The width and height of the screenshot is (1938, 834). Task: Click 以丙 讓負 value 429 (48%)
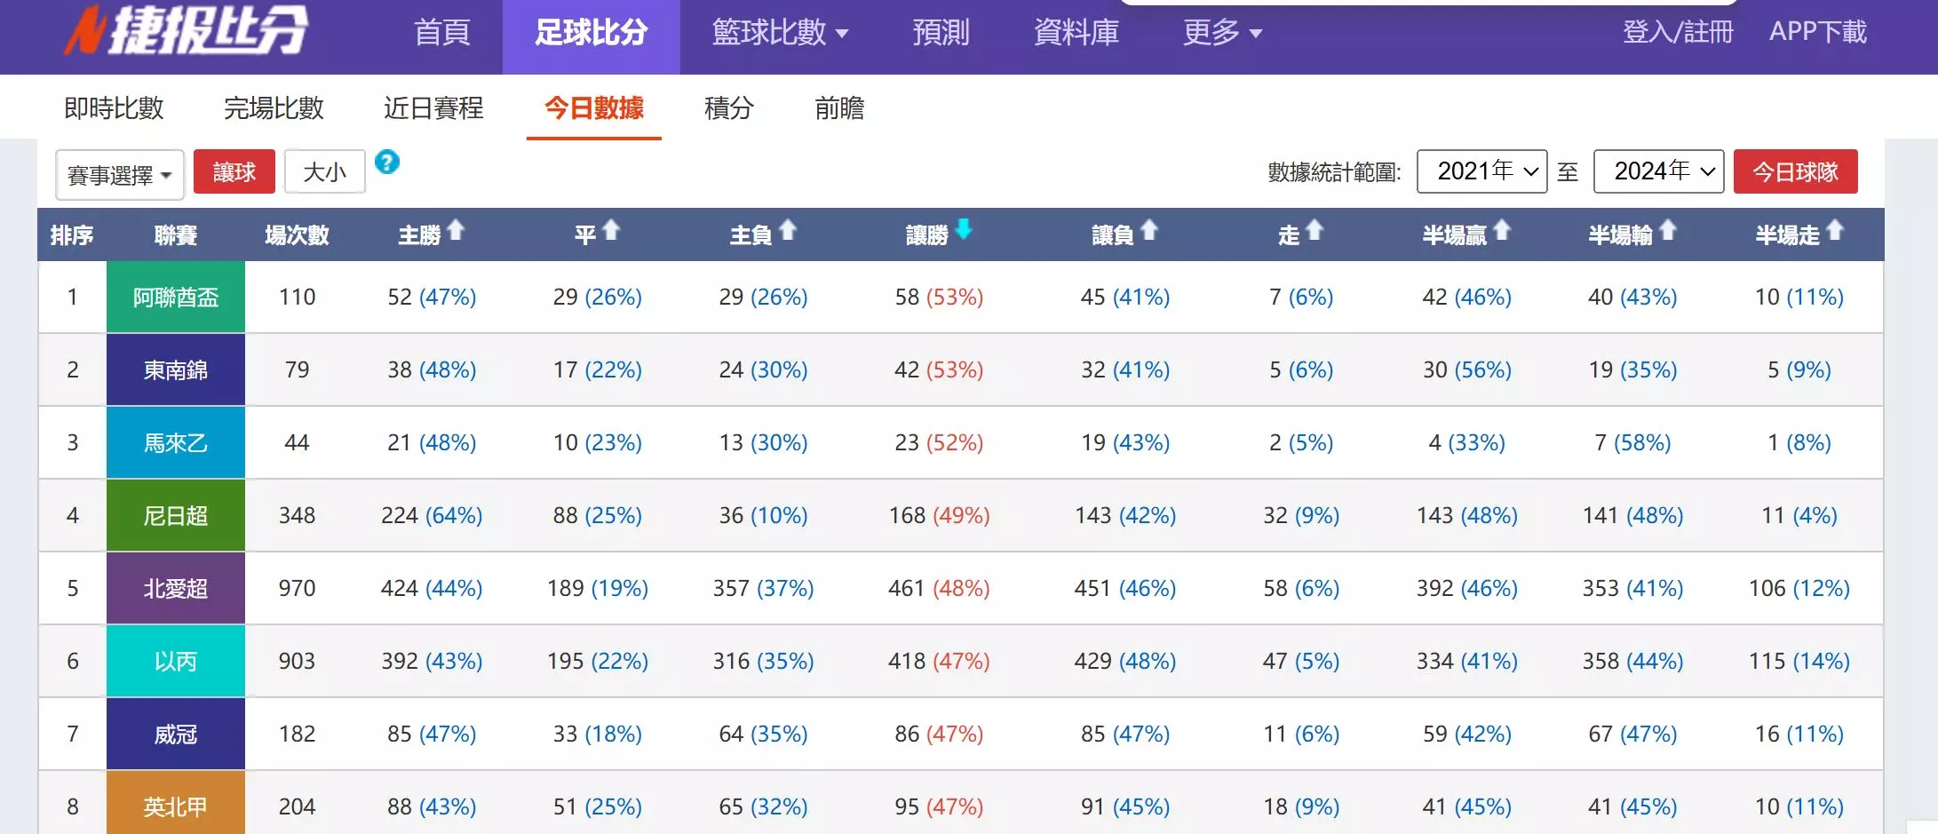pos(1125,661)
